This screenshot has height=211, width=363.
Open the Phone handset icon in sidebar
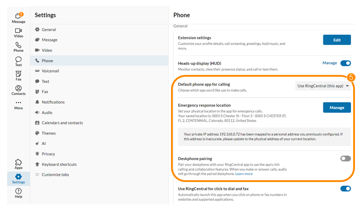(18, 46)
